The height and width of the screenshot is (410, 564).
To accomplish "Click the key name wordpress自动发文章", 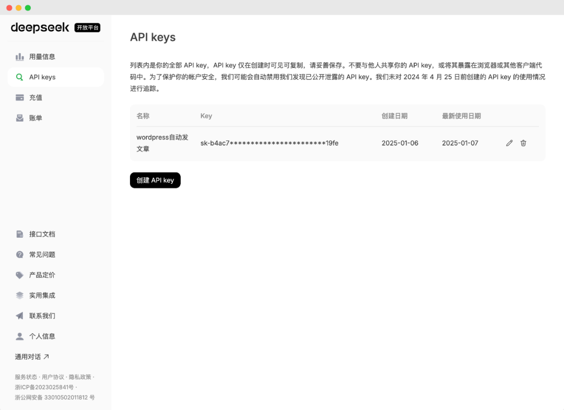I will (162, 143).
